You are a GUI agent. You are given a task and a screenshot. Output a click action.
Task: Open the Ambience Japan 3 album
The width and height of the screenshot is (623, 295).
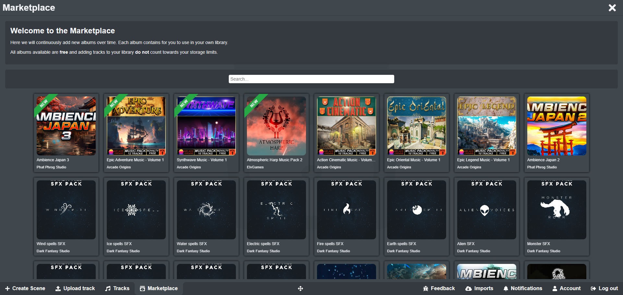coord(66,126)
